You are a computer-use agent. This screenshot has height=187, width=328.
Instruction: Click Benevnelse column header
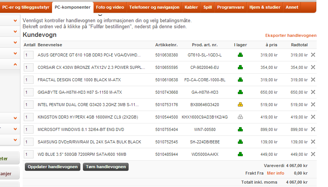[x=50, y=45]
